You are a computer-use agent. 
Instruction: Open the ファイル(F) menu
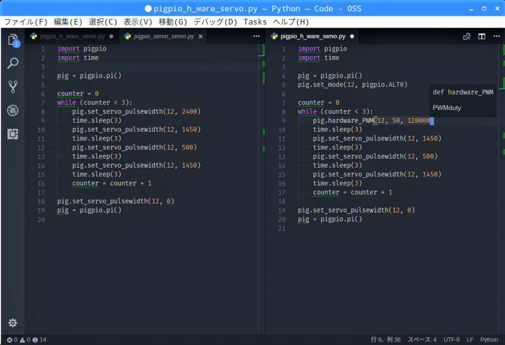pos(26,22)
